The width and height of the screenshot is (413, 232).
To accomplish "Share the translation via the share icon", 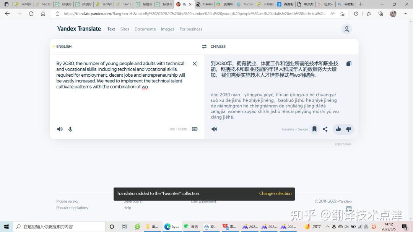I will pos(325,129).
